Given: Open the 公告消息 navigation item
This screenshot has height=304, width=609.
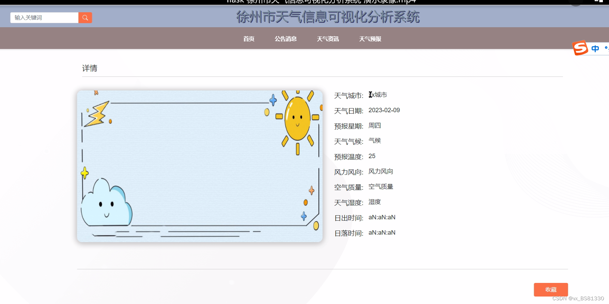Looking at the screenshot, I should [x=285, y=39].
